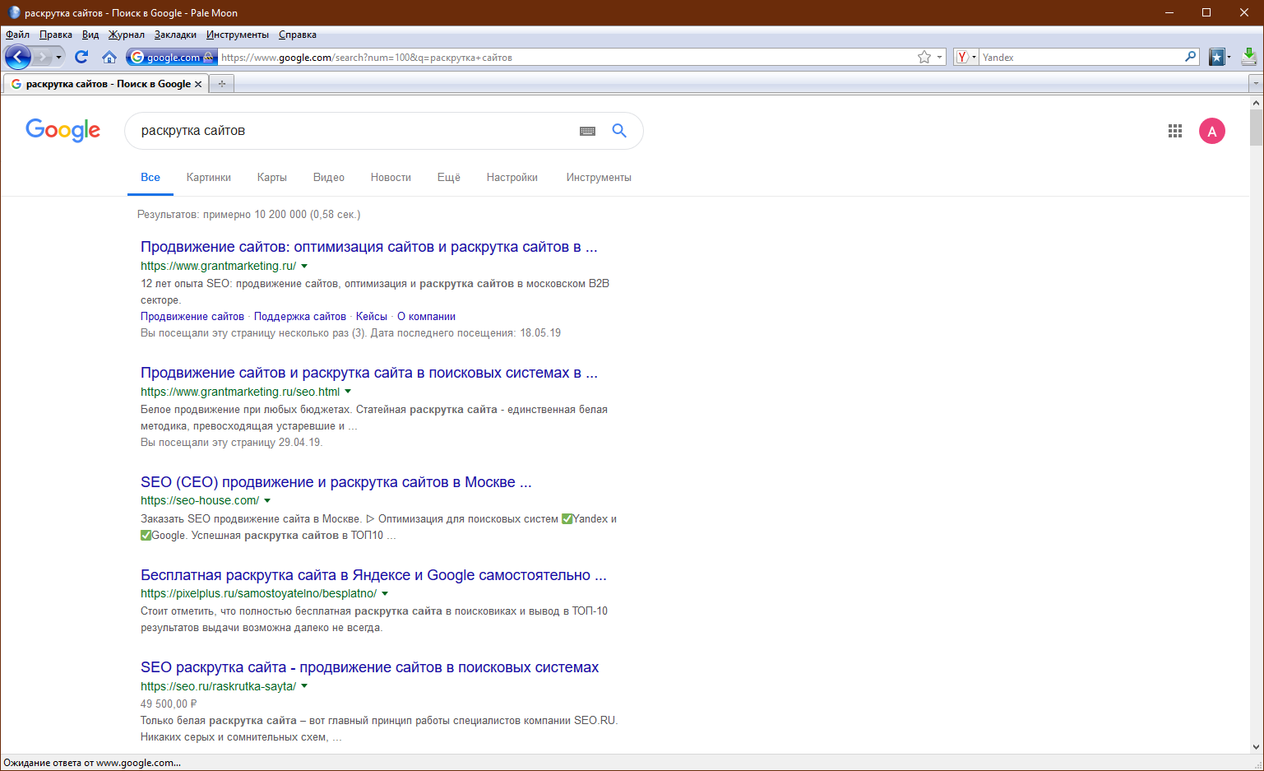The width and height of the screenshot is (1264, 771).
Task: Open the list-all-tabs dropdown arrow
Action: [x=1256, y=84]
